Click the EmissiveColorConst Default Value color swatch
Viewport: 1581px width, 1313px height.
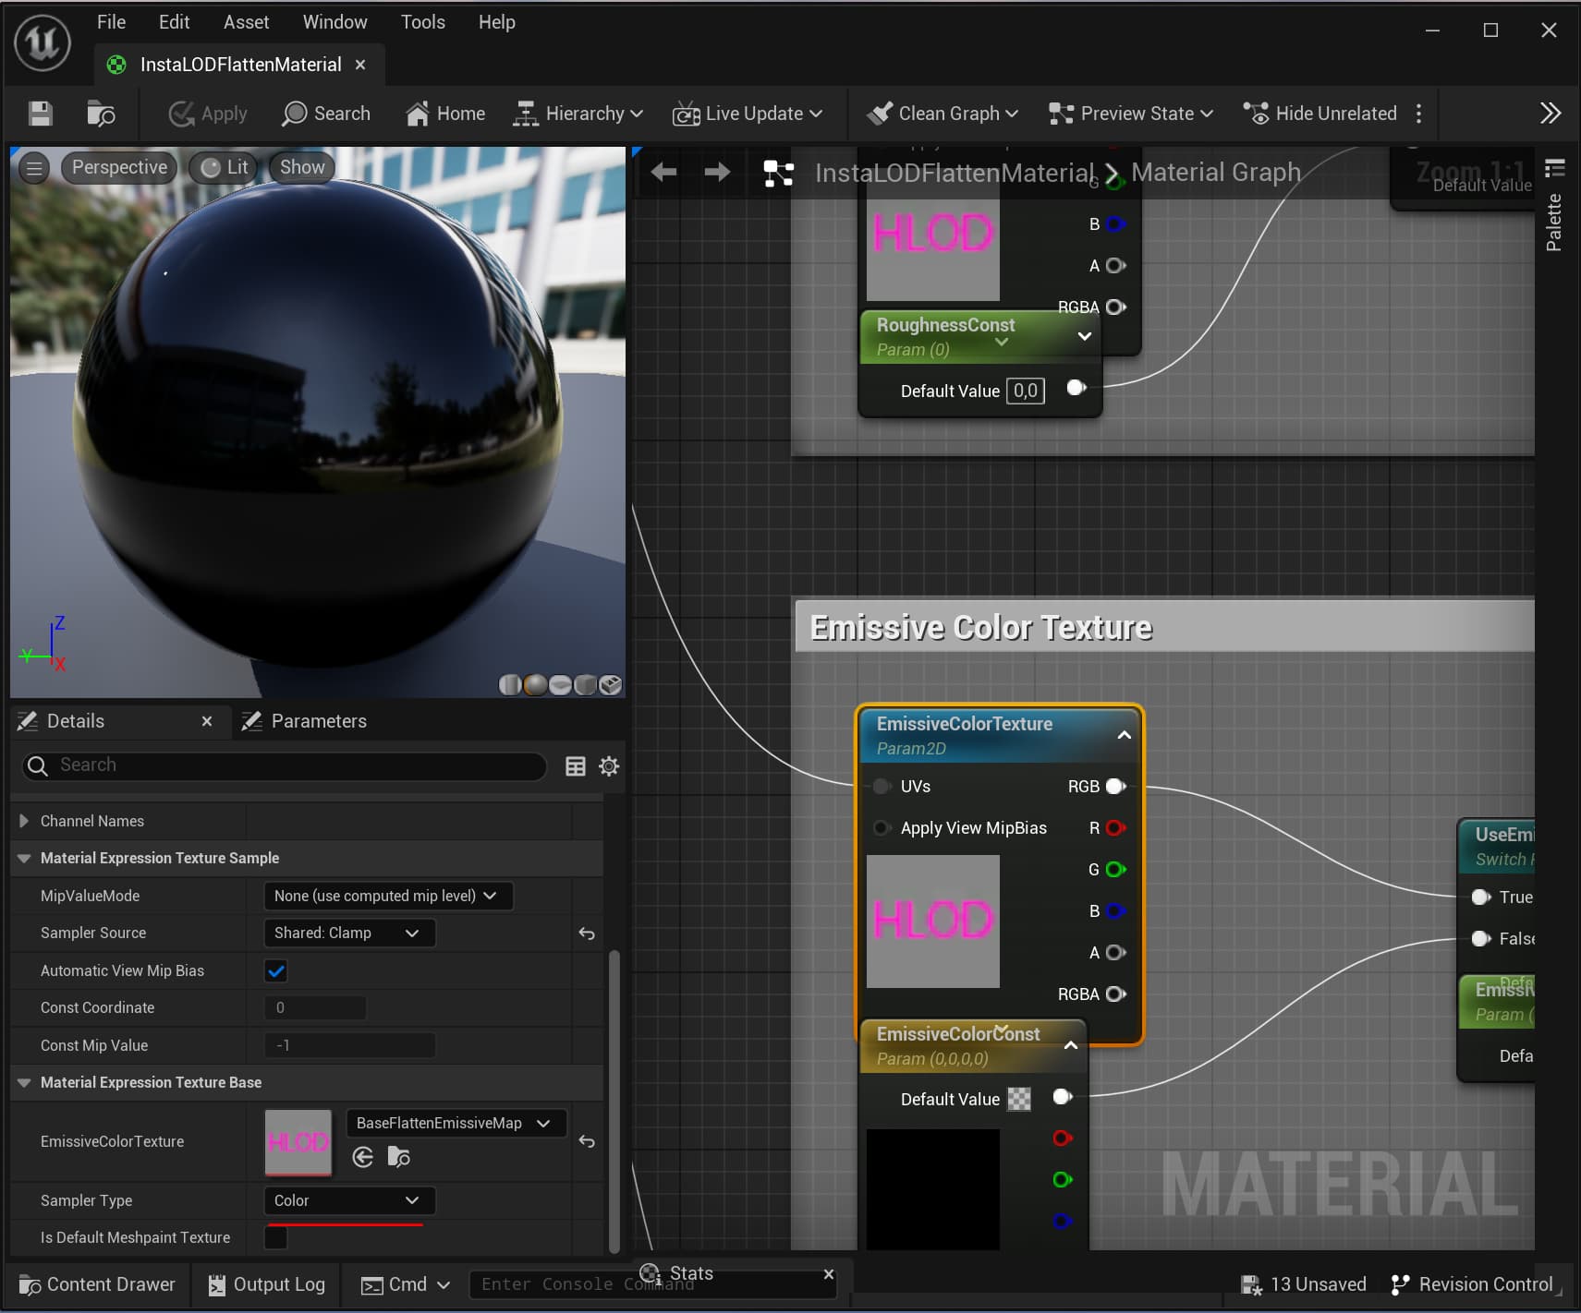click(1018, 1099)
